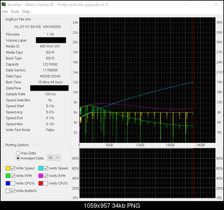Select the Averaged Data radio button
This screenshot has width=224, height=210.
(x=18, y=158)
